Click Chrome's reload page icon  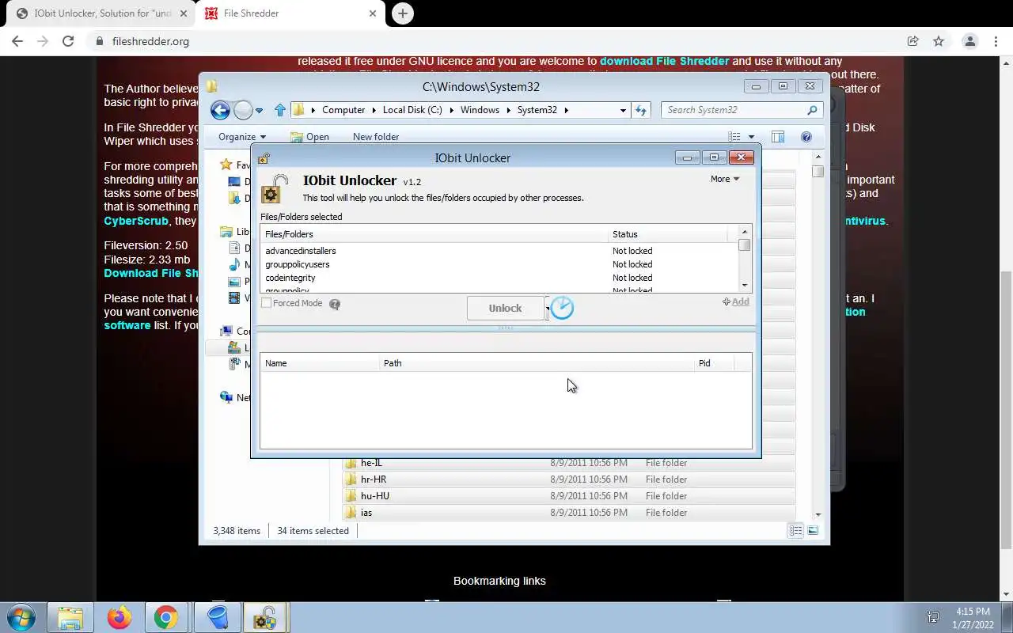pyautogui.click(x=68, y=41)
